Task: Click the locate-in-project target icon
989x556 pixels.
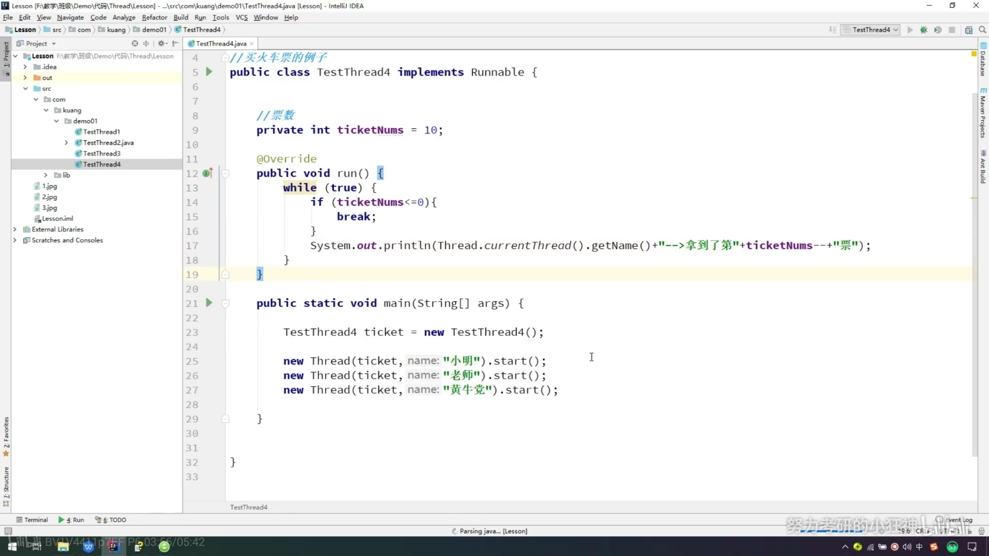Action: pos(135,43)
